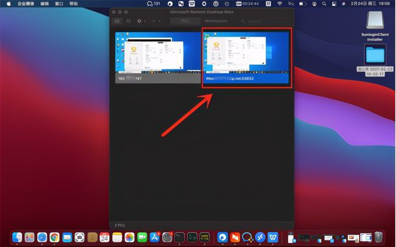Open the WeCom chat app in the Dock

pos(247,237)
